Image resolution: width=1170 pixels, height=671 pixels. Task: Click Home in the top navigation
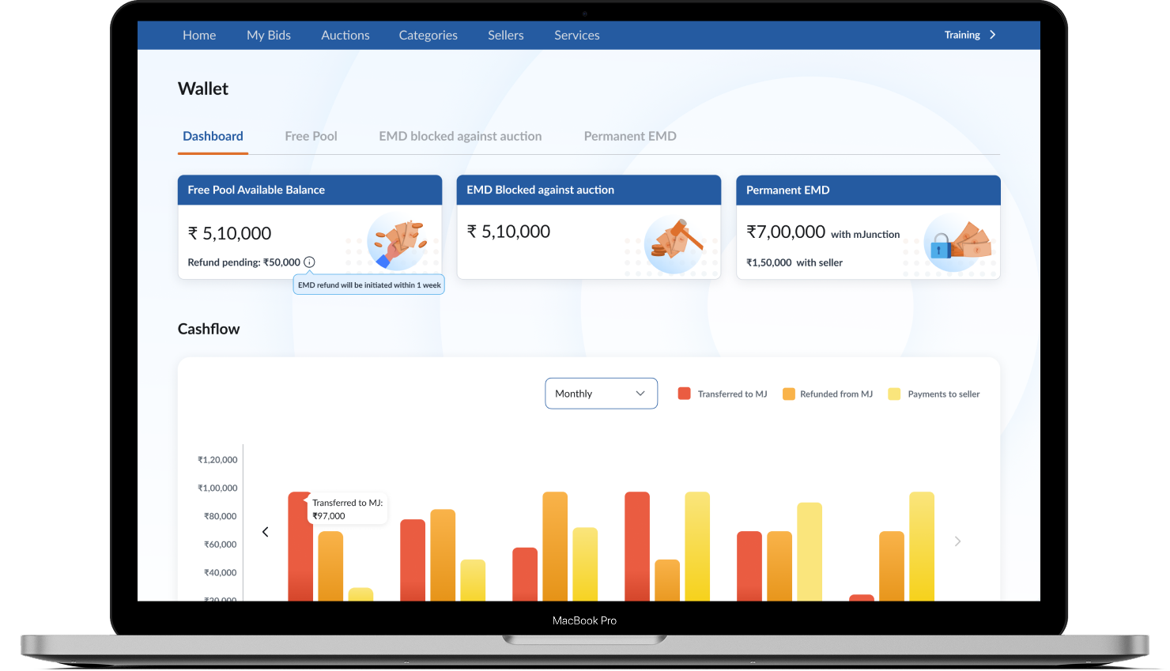(199, 35)
